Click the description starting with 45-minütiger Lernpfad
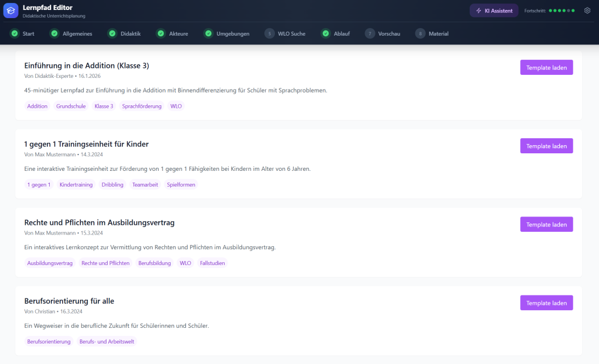Screen dimensions: 599x364 [175, 90]
